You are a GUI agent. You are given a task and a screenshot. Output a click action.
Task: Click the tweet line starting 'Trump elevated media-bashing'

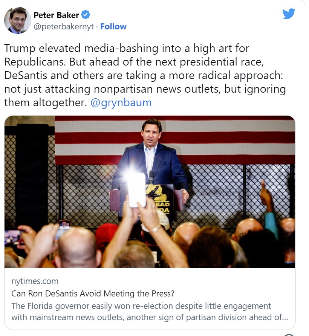click(x=127, y=48)
